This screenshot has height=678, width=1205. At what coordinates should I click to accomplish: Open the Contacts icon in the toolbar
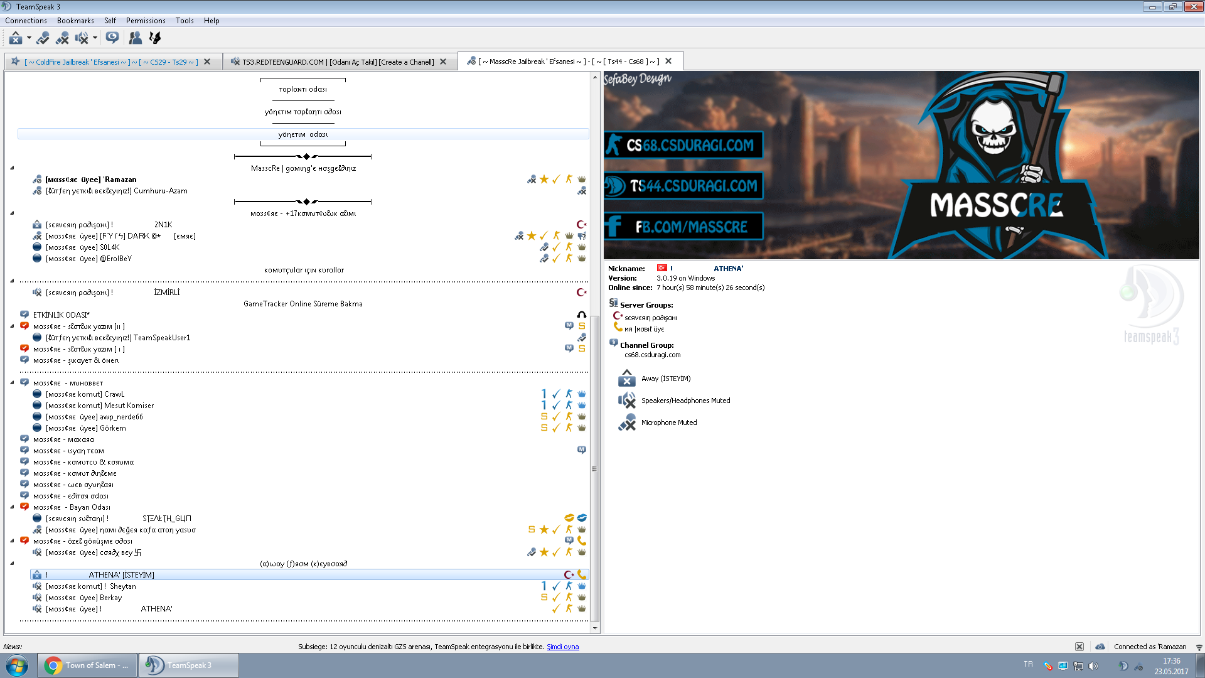[135, 38]
